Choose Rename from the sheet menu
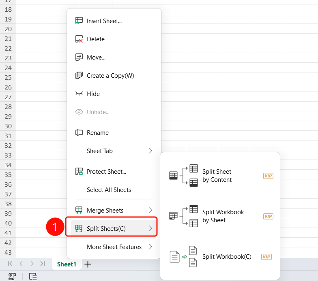Screen dimensions: 318x281 (114, 133)
